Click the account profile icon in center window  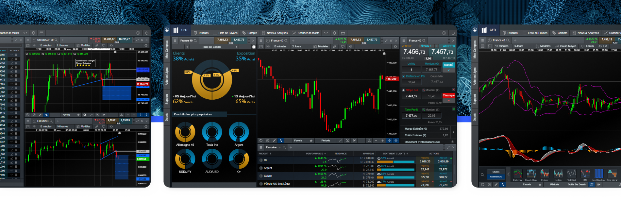(x=167, y=30)
